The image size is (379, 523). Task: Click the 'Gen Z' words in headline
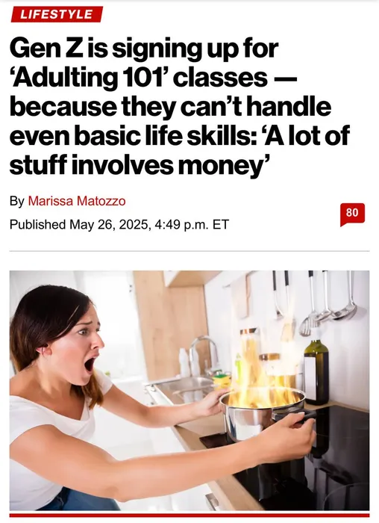click(46, 48)
